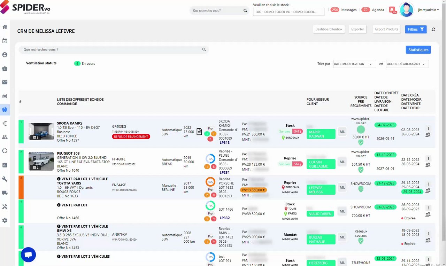
Task: Open the settings gear icon in sidebar
Action: click(x=5, y=220)
